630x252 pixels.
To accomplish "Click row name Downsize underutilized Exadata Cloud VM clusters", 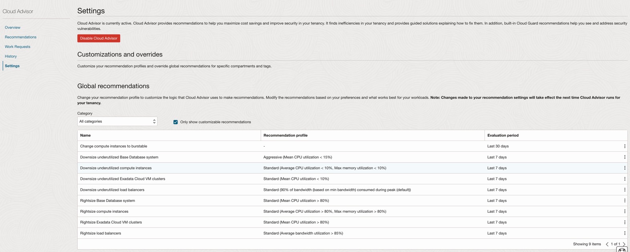I will (123, 179).
